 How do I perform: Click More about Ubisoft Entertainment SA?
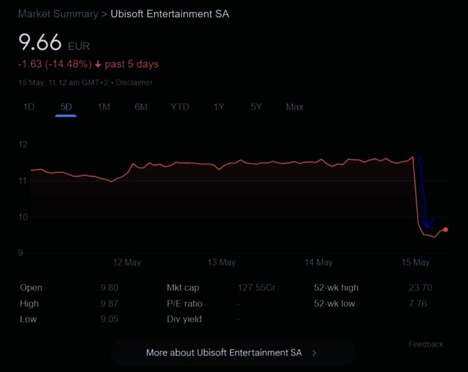[x=224, y=353]
